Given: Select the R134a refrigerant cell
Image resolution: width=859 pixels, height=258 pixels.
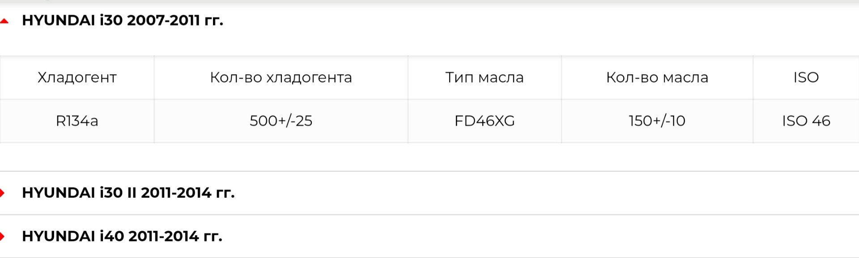Looking at the screenshot, I should pyautogui.click(x=77, y=121).
